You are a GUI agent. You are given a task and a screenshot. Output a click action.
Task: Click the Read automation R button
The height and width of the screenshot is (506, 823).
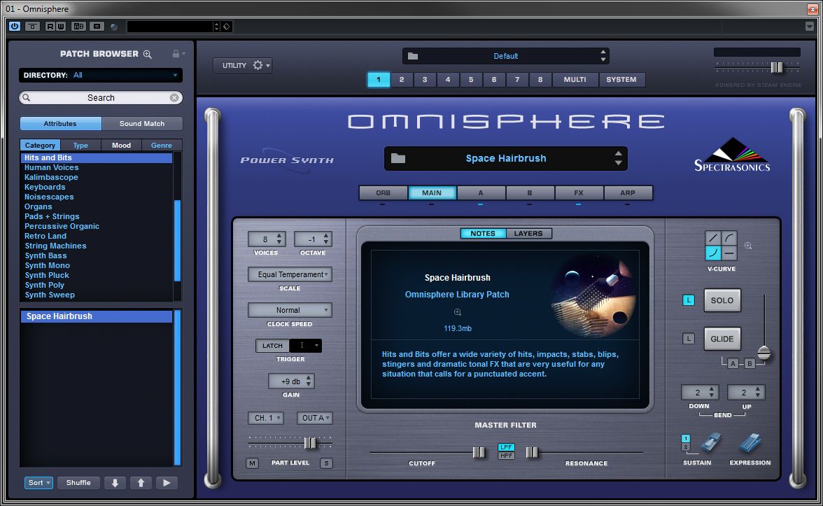(50, 27)
